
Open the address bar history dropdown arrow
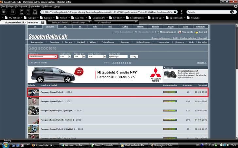175,12
